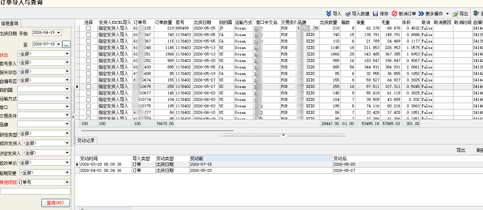The image size is (483, 210).
Task: Click the 净重 column header
Action: [368, 22]
